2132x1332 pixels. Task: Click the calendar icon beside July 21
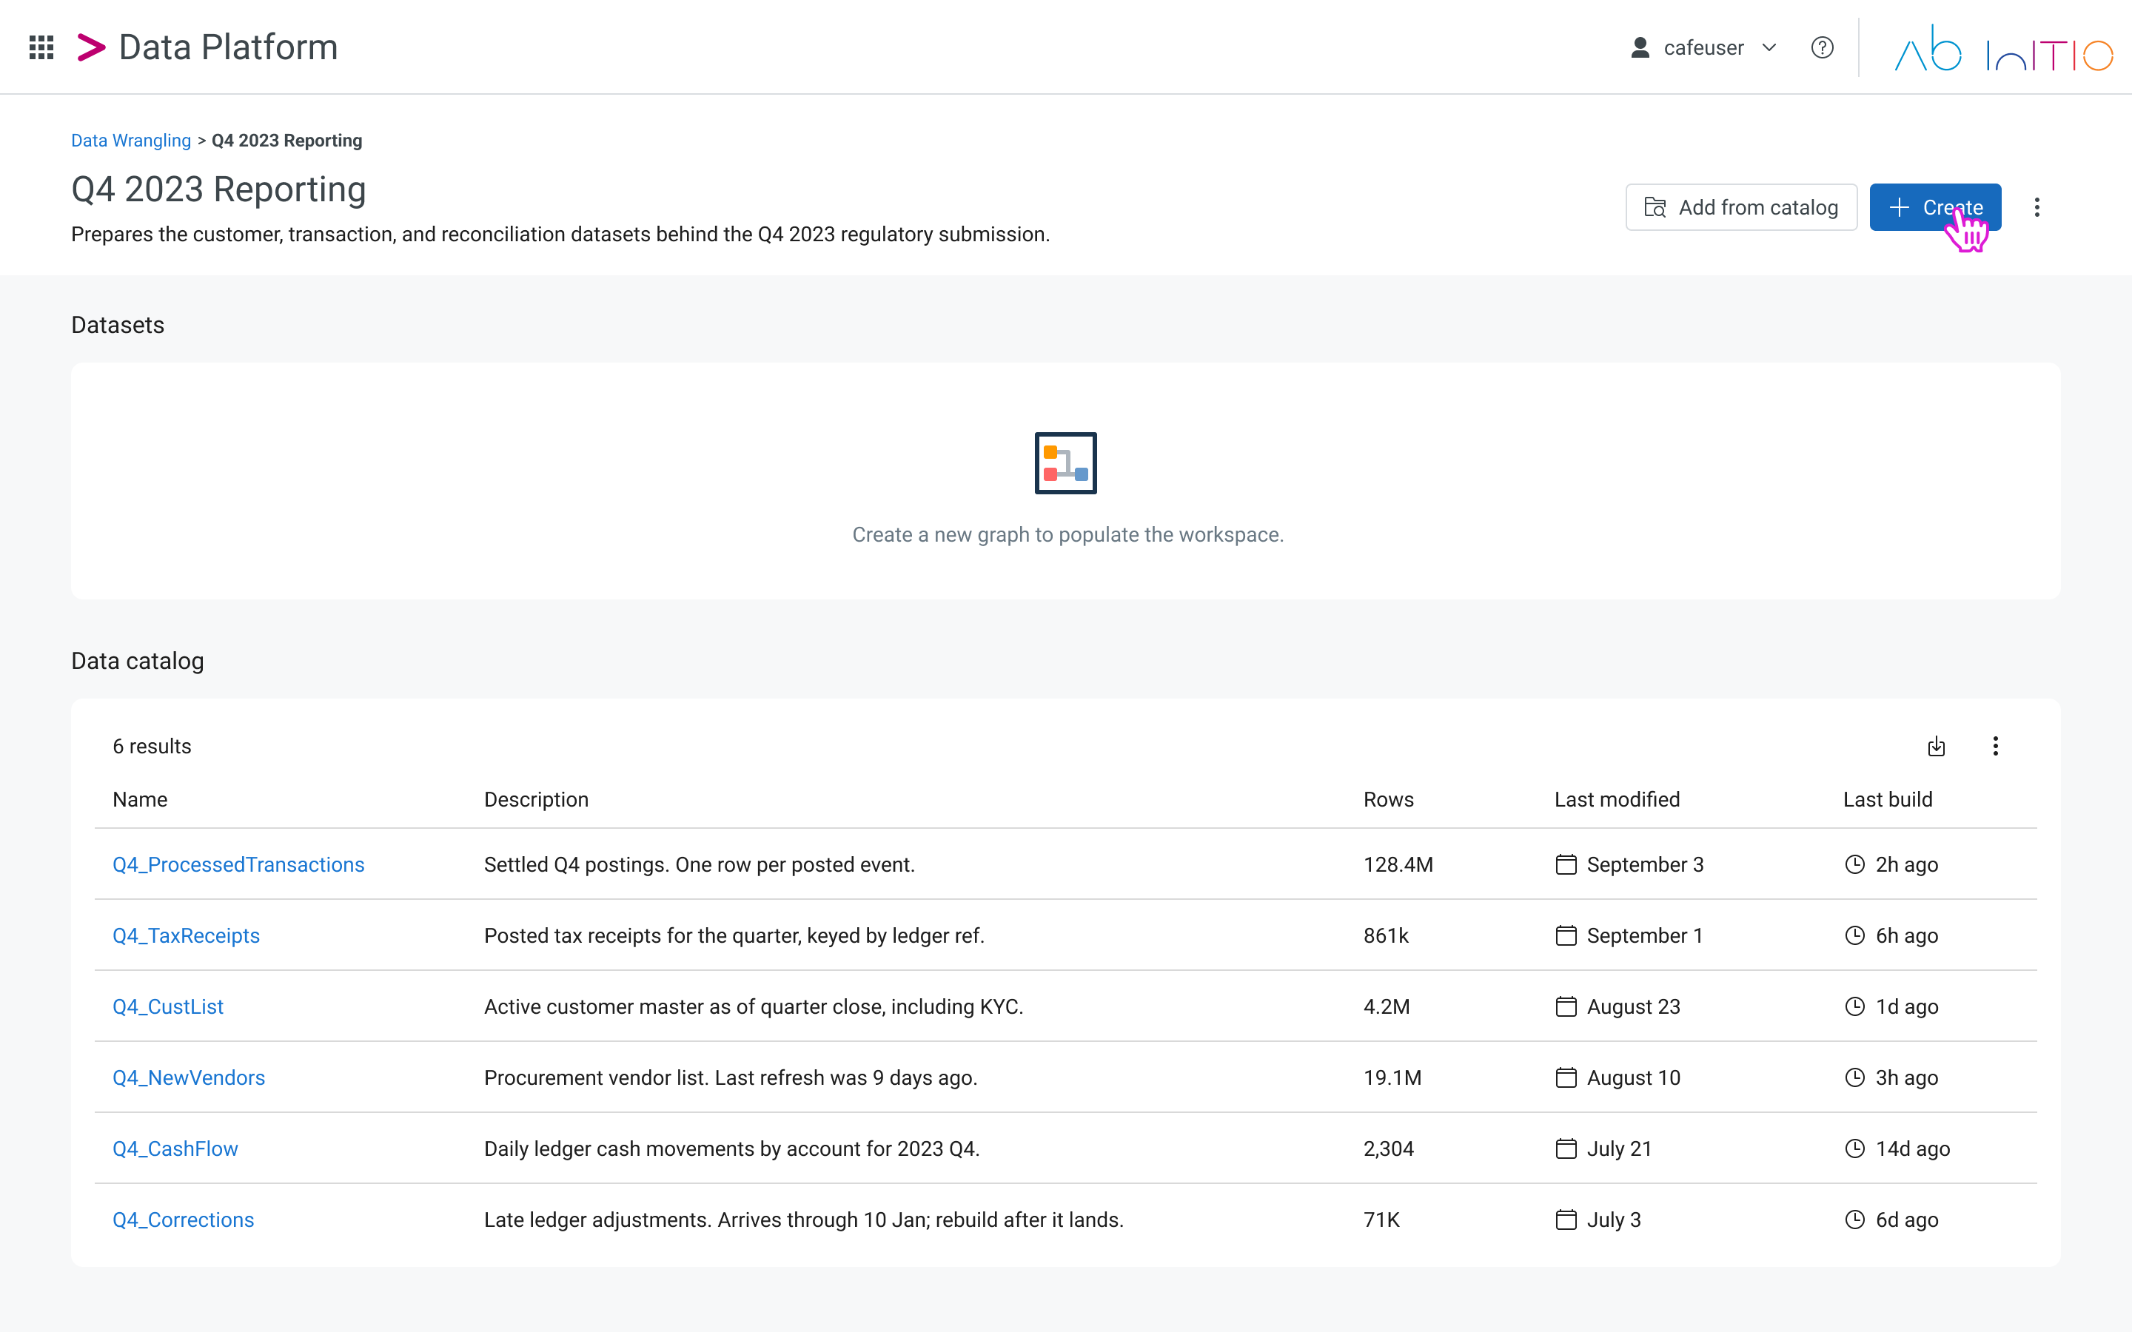(x=1566, y=1148)
